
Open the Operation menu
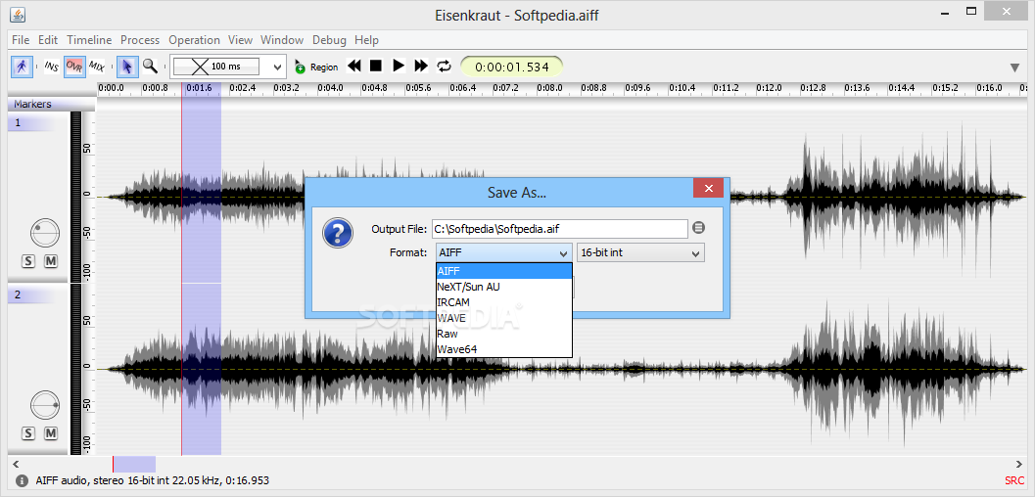click(x=194, y=40)
